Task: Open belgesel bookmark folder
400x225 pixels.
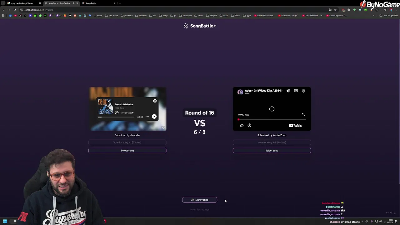Action: coord(212,16)
